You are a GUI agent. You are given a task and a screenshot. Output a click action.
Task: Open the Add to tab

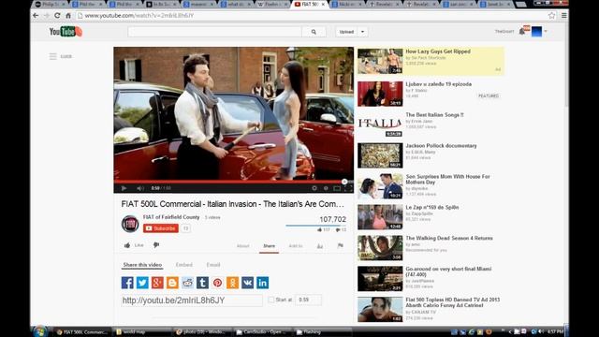(x=296, y=246)
